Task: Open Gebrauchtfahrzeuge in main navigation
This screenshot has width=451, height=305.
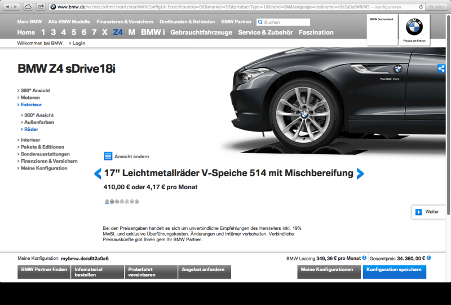Action: (201, 32)
